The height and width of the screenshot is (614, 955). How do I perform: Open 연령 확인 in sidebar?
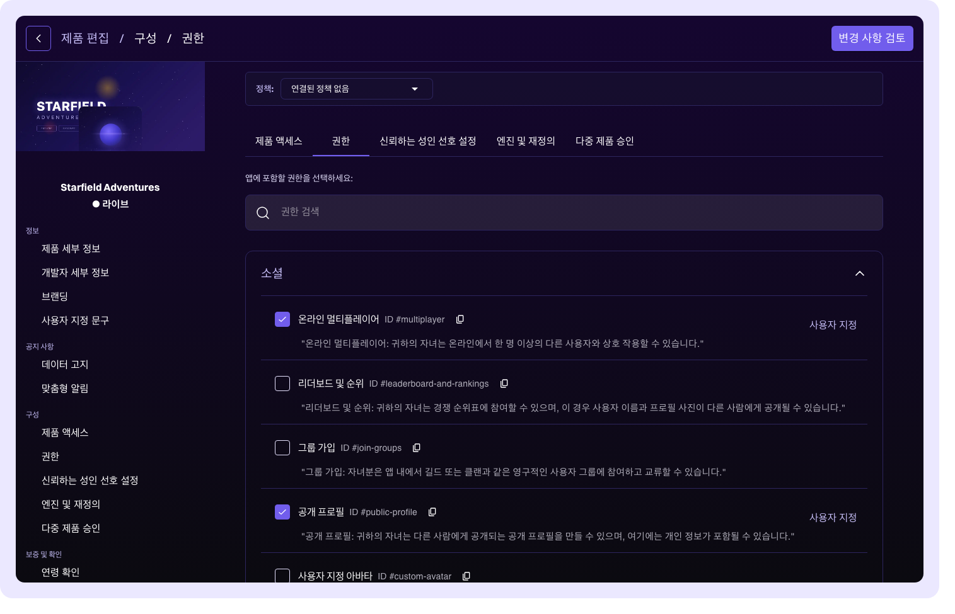[x=61, y=572]
